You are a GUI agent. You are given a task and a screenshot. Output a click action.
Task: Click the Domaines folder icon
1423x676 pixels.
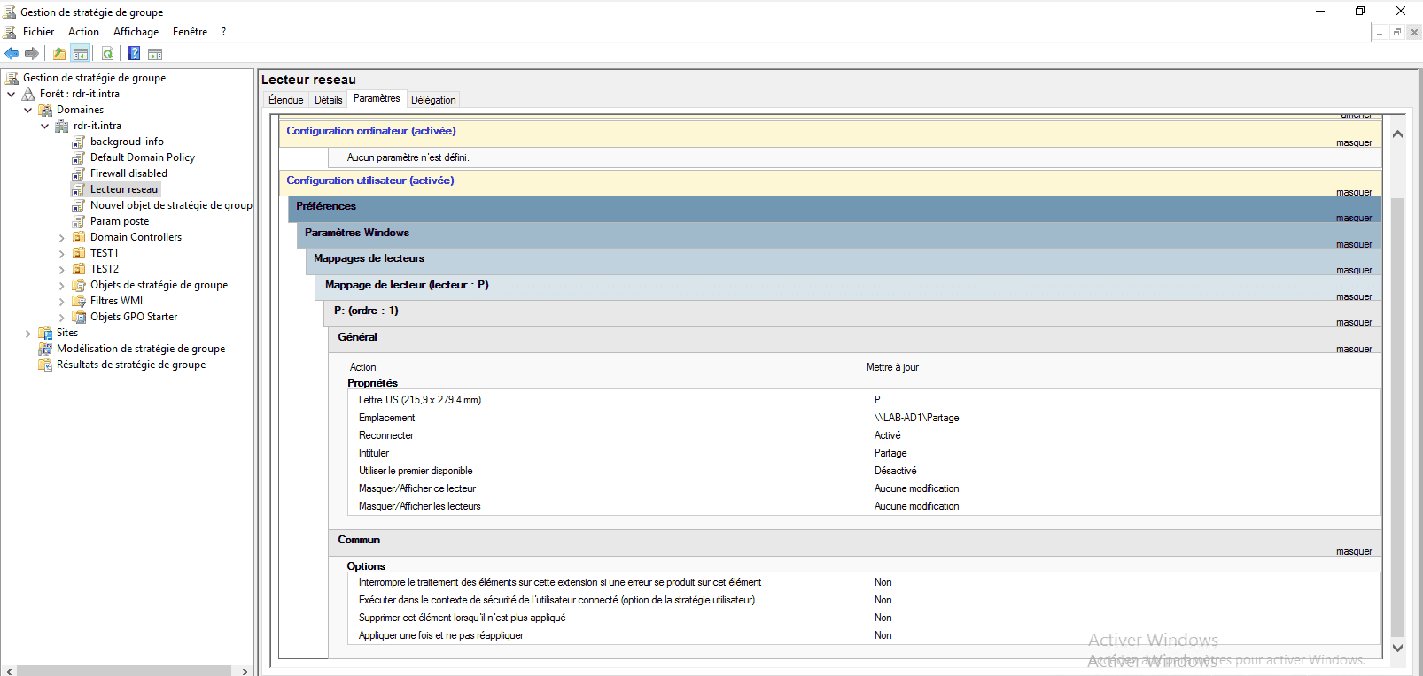[45, 110]
